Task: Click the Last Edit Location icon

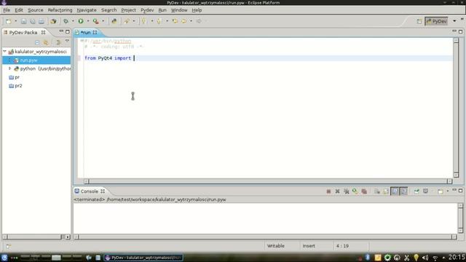Action: point(175,21)
